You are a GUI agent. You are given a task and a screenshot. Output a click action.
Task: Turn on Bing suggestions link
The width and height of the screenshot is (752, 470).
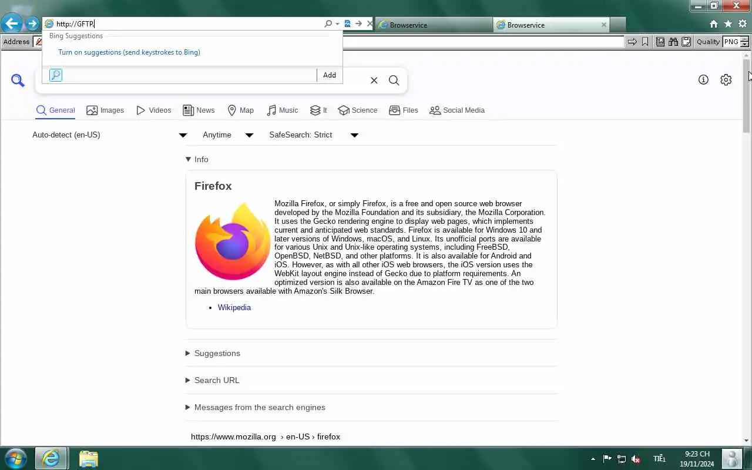[x=129, y=52]
